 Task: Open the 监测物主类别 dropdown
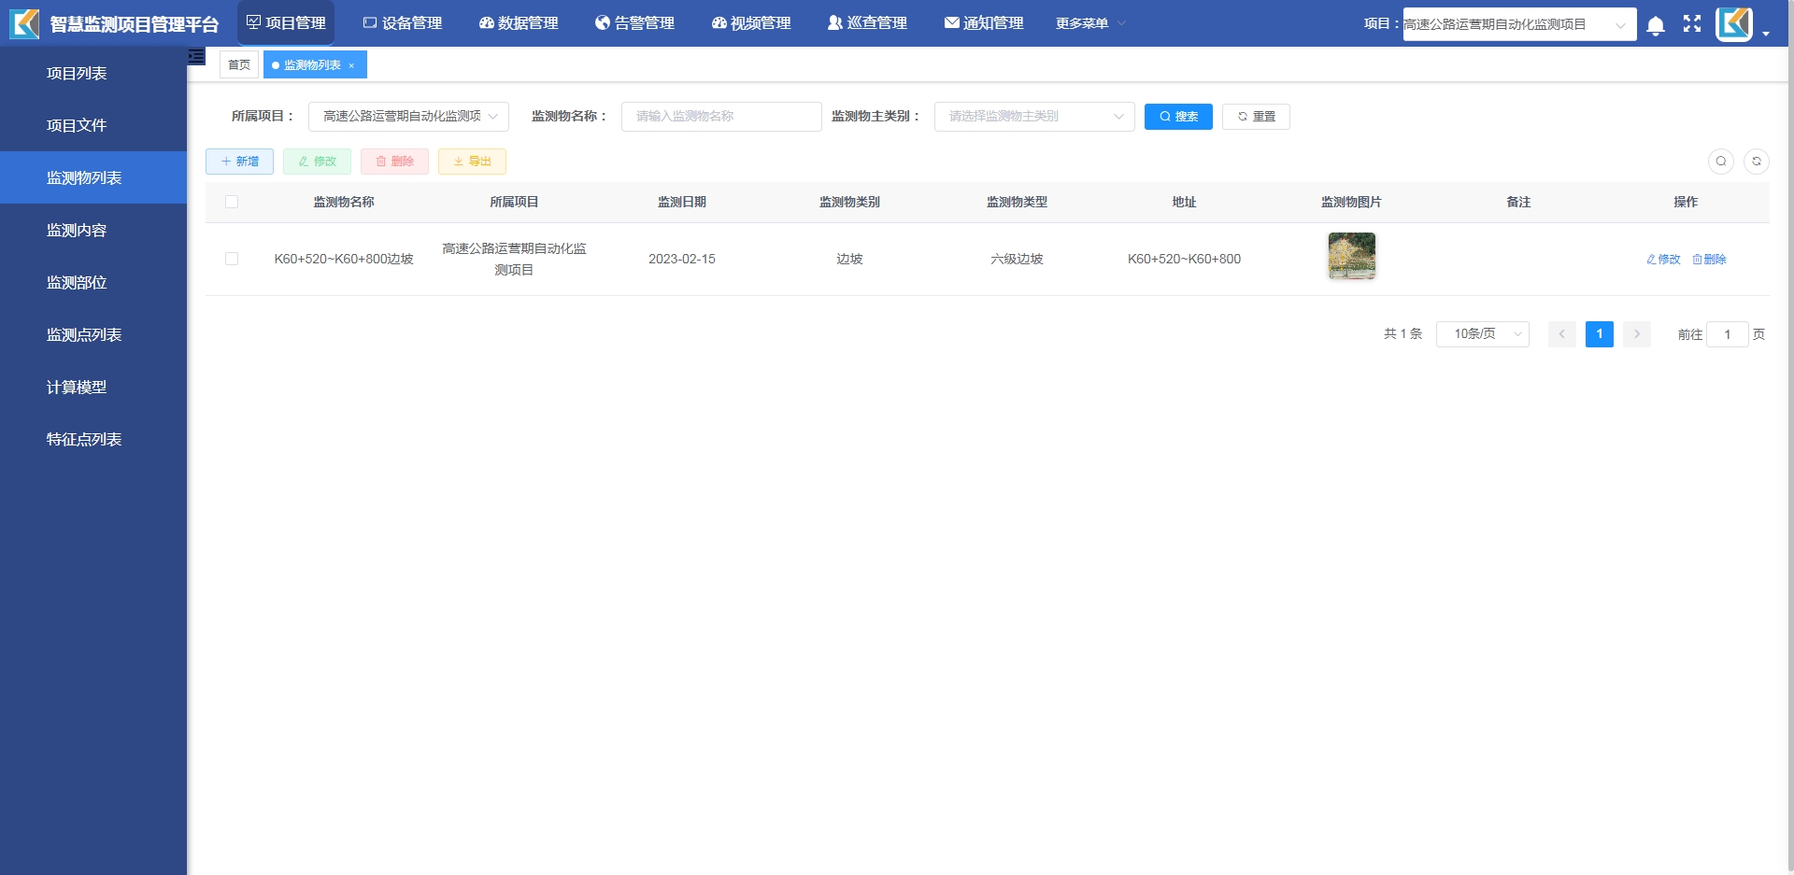coord(1033,117)
